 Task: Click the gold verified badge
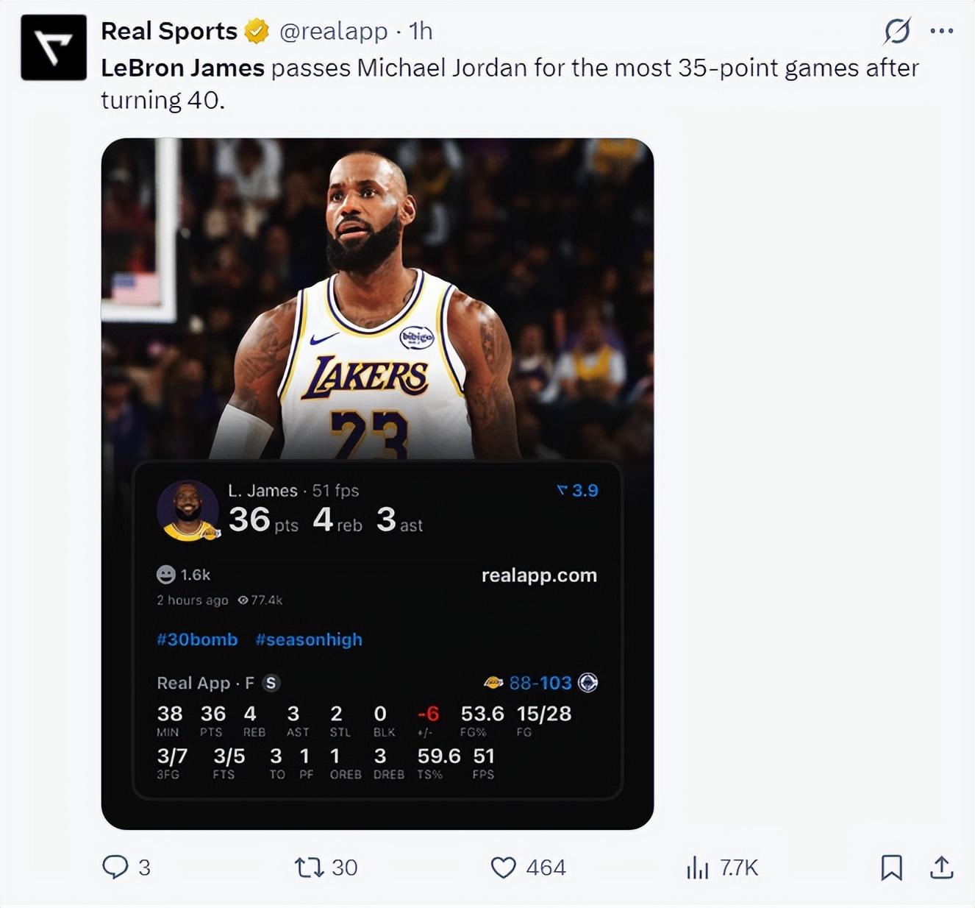(257, 32)
